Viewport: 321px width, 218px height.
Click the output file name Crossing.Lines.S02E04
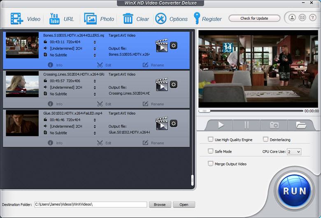(129, 93)
